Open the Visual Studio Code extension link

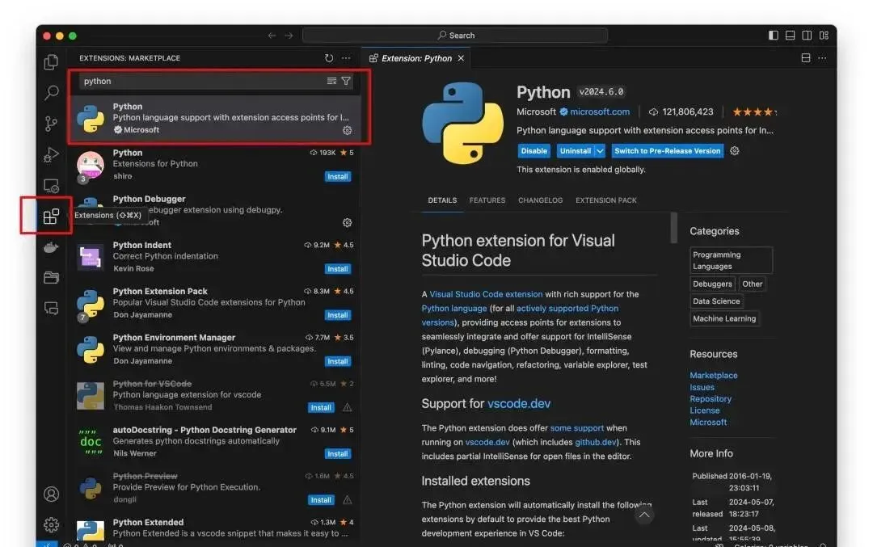pos(486,294)
